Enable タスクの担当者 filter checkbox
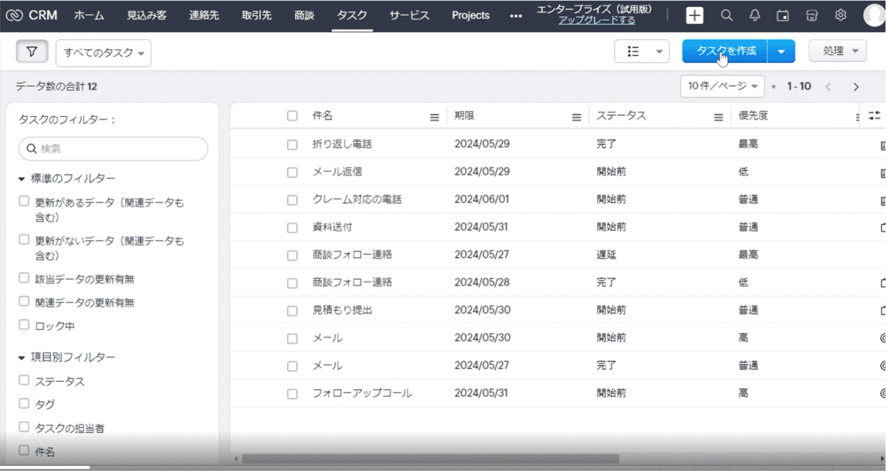Viewport: 886px width, 471px height. click(x=24, y=427)
